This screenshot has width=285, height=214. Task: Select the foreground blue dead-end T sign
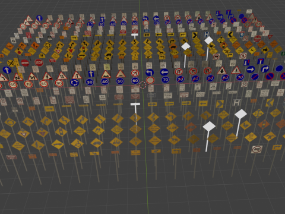[261, 61]
